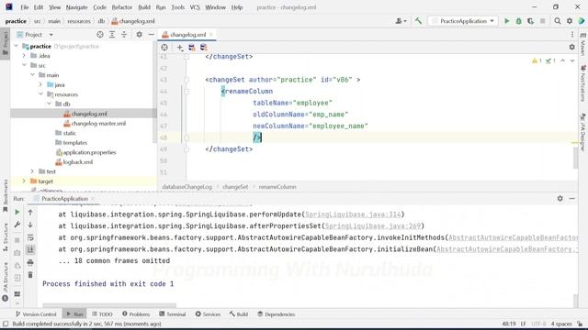Expand the test folder

33,171
